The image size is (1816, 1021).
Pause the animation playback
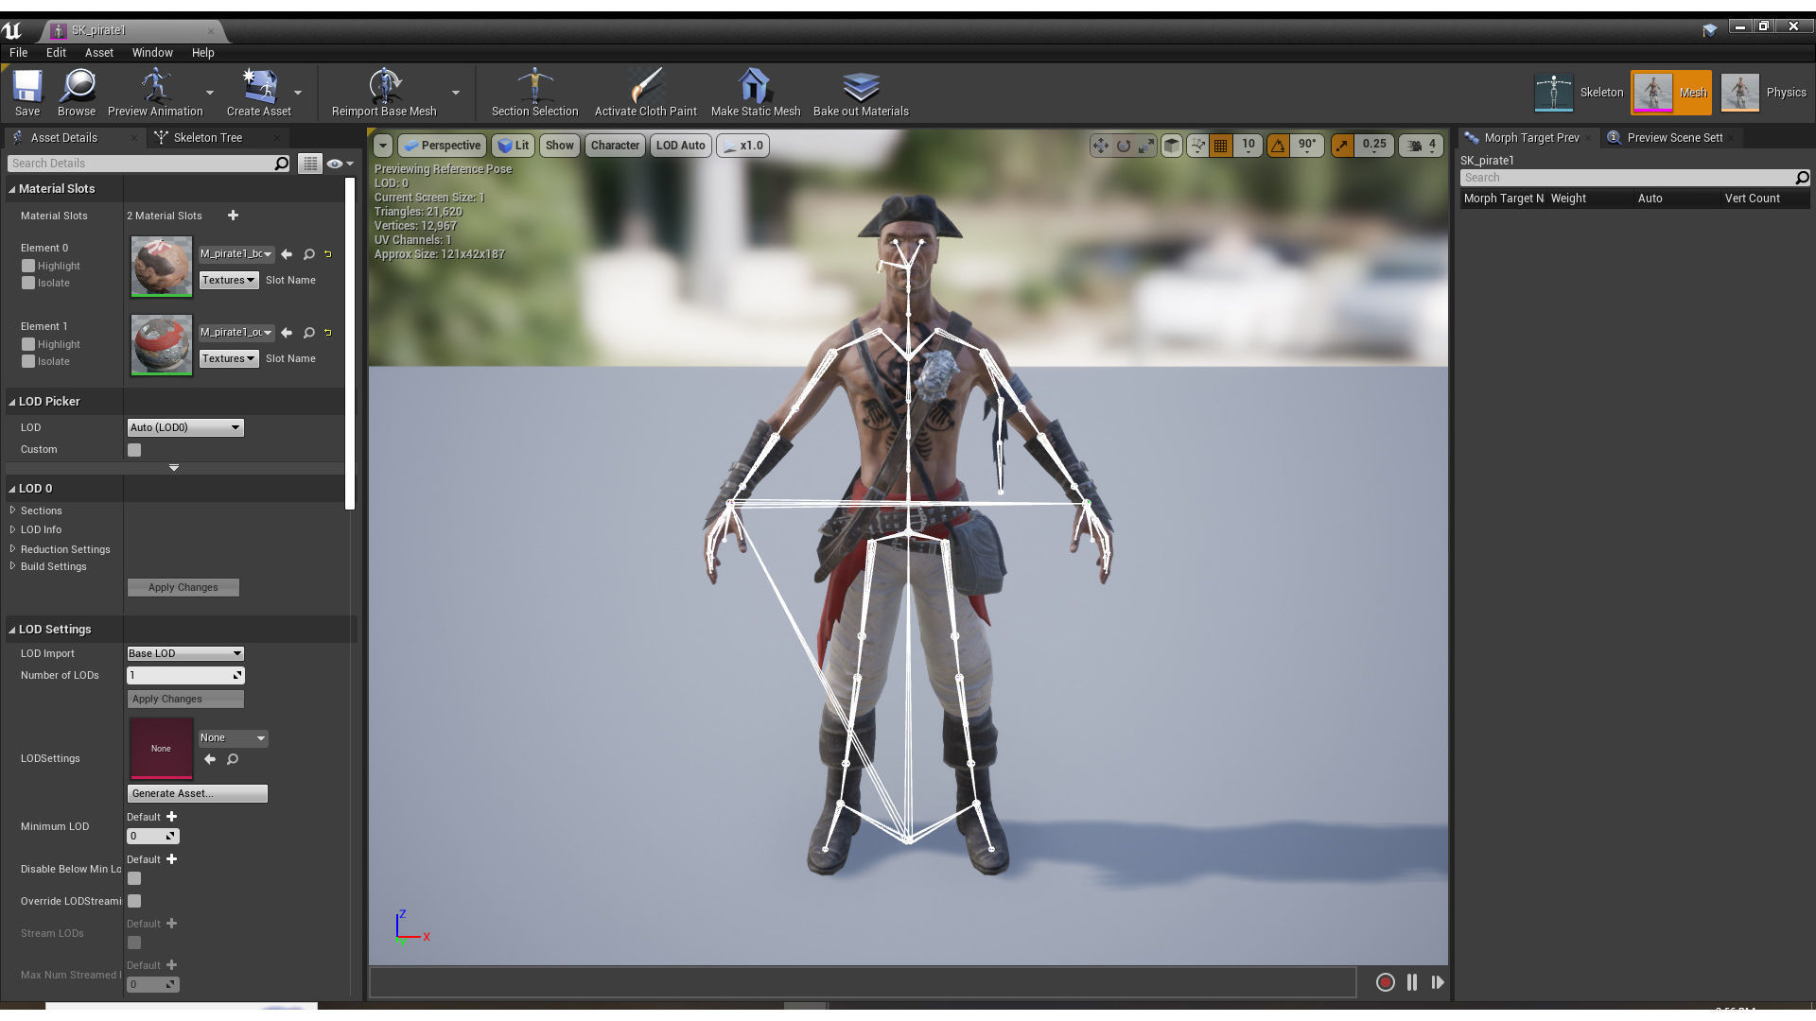point(1412,982)
